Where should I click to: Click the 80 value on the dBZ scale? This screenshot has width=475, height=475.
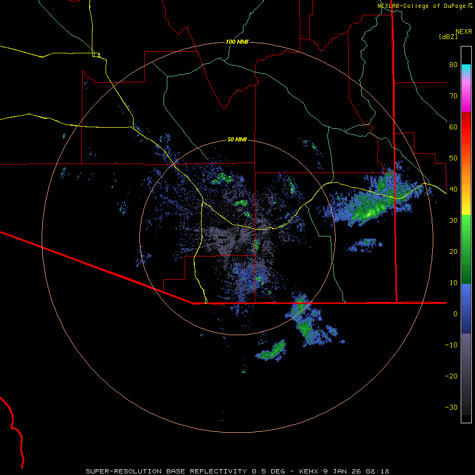coord(453,65)
